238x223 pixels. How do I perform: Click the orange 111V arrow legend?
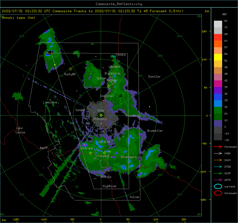pos(218,160)
